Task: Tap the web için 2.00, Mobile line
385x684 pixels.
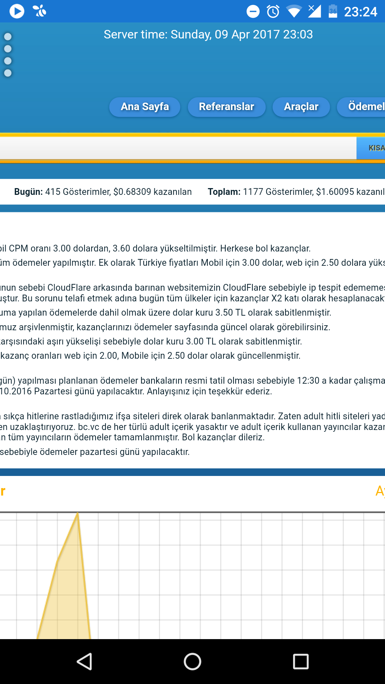Action: tap(150, 356)
